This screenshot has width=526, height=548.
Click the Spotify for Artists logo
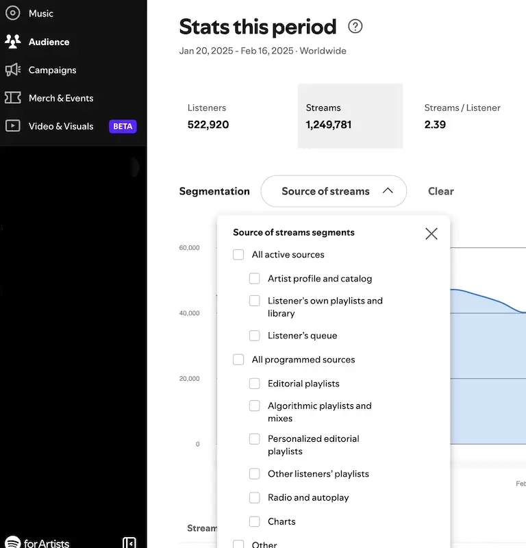coord(36,541)
